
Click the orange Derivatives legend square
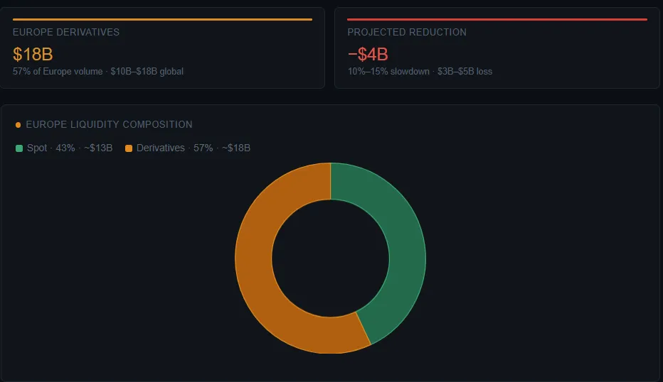pos(129,148)
